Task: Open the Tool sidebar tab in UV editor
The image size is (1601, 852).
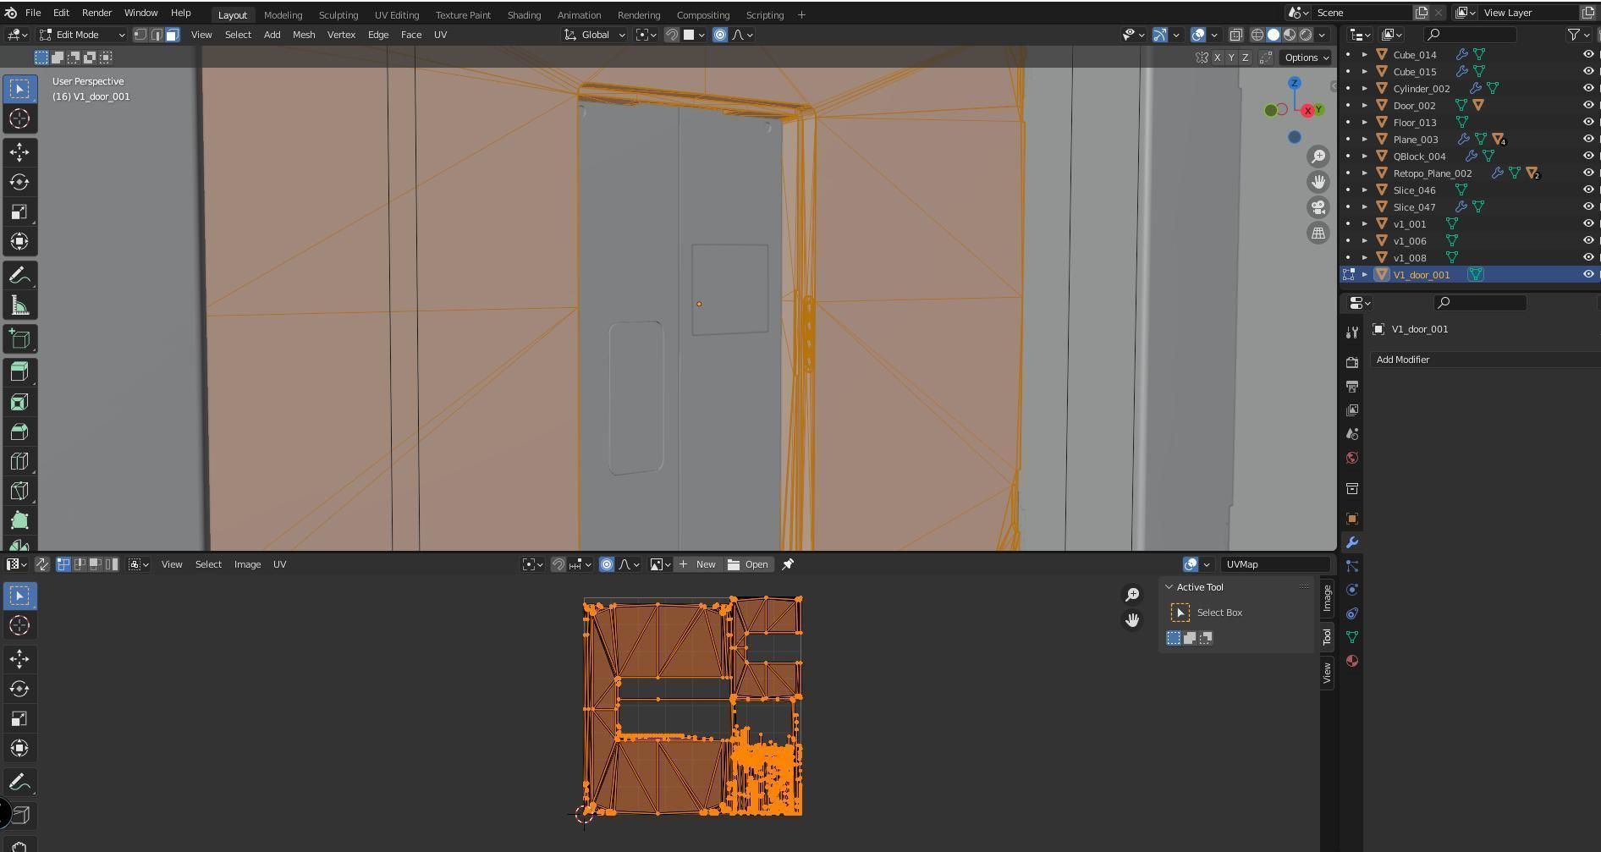Action: (1327, 637)
